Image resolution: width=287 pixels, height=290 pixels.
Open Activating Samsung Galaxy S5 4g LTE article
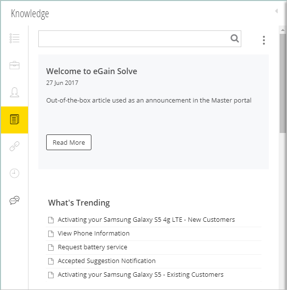click(146, 220)
